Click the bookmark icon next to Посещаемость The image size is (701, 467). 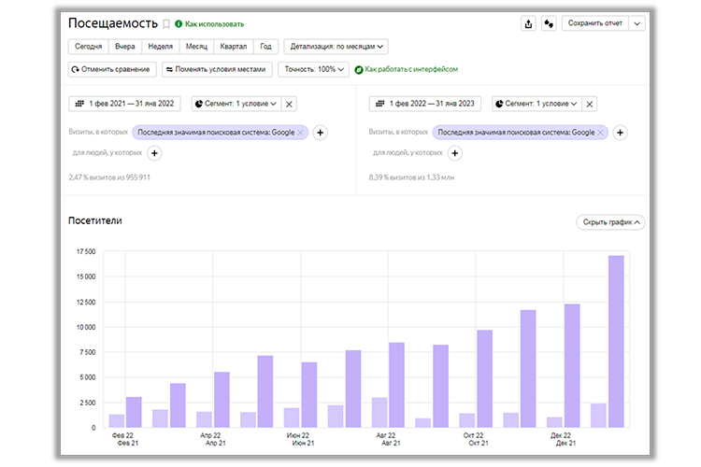166,24
